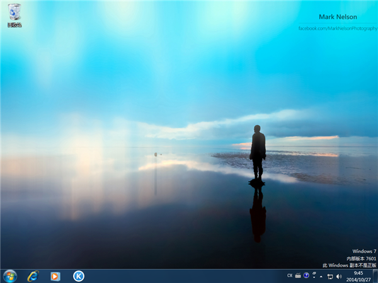Expand the hidden tray icons arrow

[x=321, y=277]
